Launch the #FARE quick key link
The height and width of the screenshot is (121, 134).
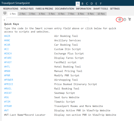(x=8, y=58)
